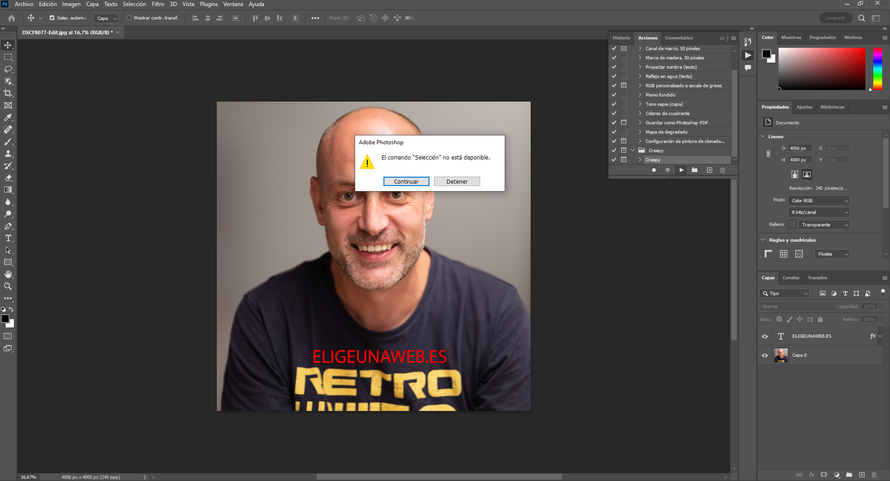Switch to the Canales tab
This screenshot has height=481, width=890.
pos(791,278)
